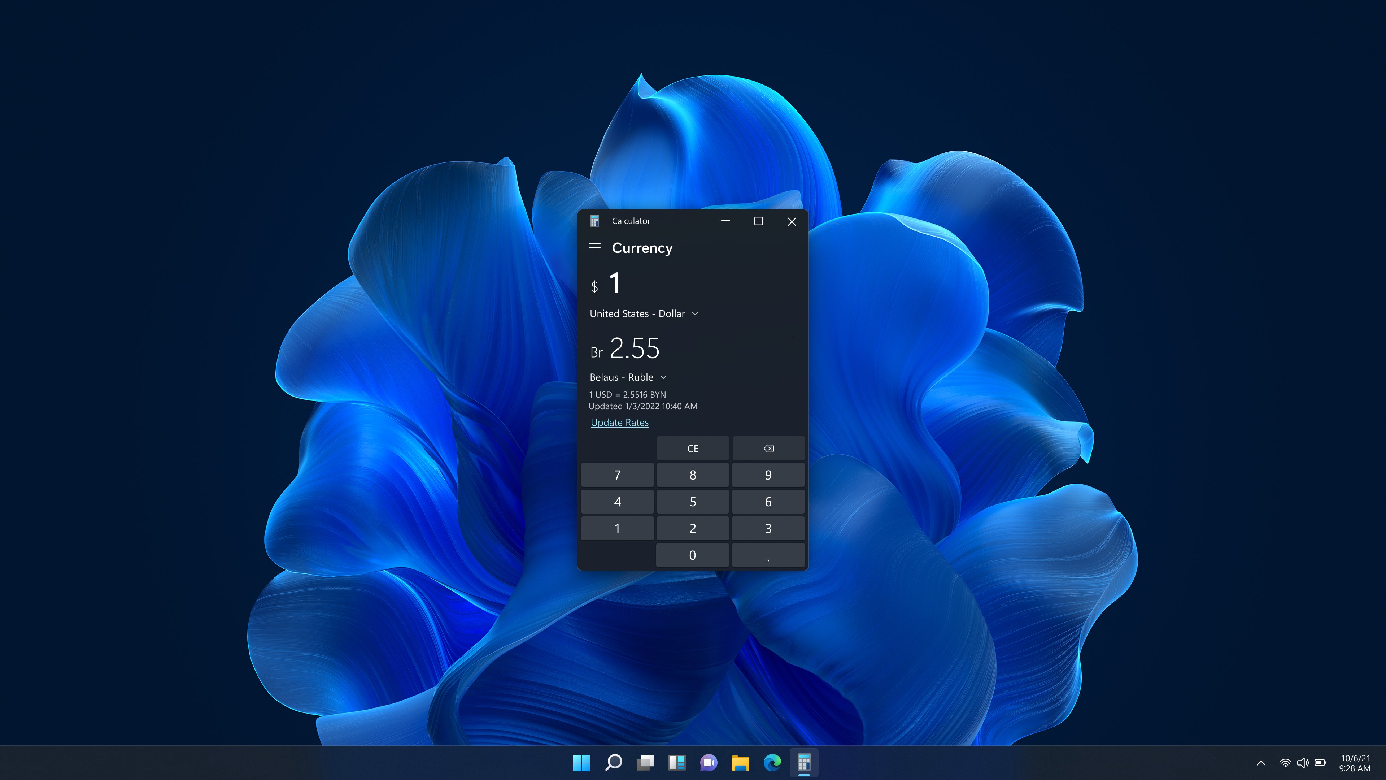
Task: Open the Calculator navigation menu
Action: pyautogui.click(x=594, y=248)
